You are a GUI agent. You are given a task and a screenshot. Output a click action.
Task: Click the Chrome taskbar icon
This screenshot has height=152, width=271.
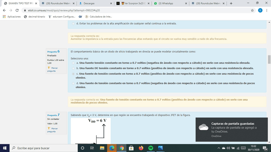click(121, 148)
